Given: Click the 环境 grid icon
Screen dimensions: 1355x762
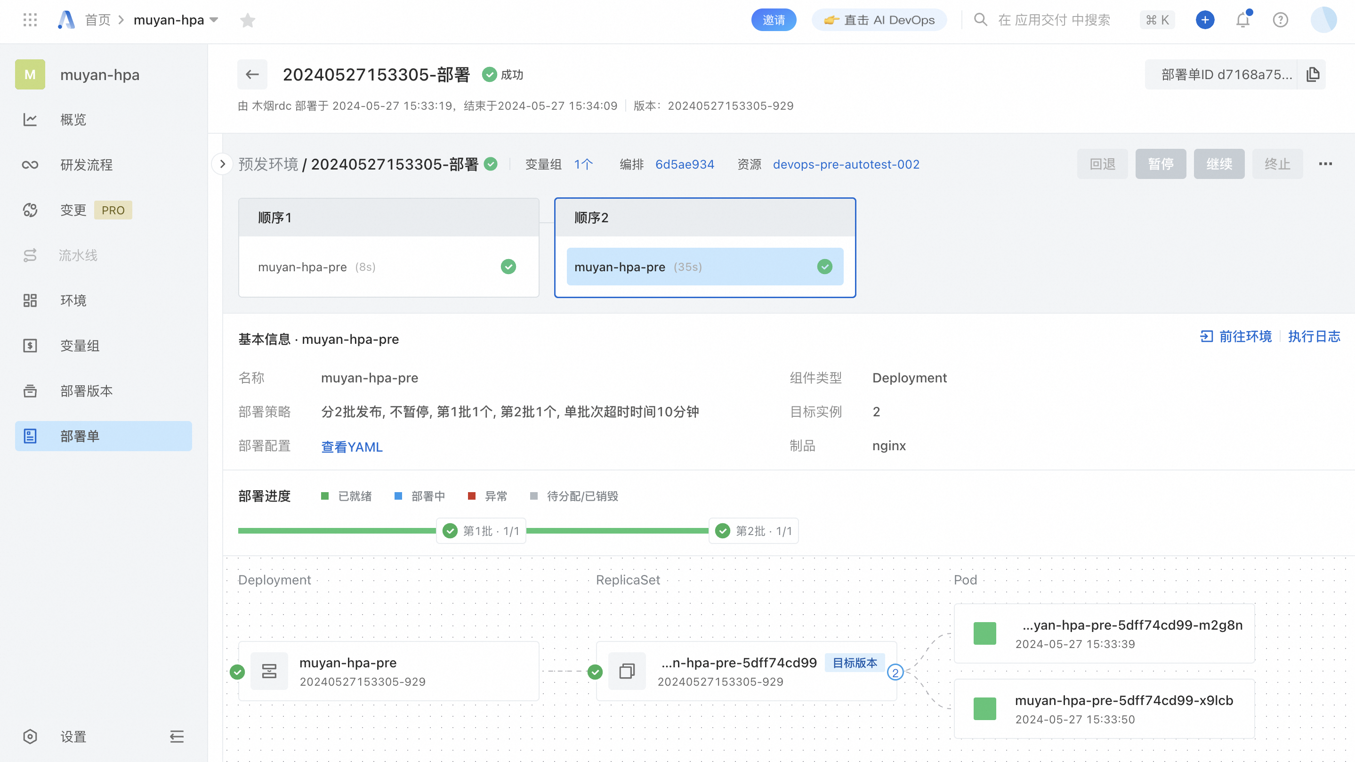Looking at the screenshot, I should (30, 300).
